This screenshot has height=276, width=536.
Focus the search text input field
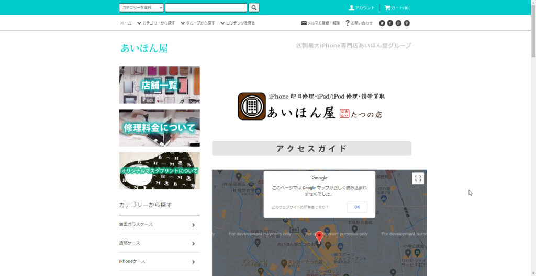click(206, 7)
